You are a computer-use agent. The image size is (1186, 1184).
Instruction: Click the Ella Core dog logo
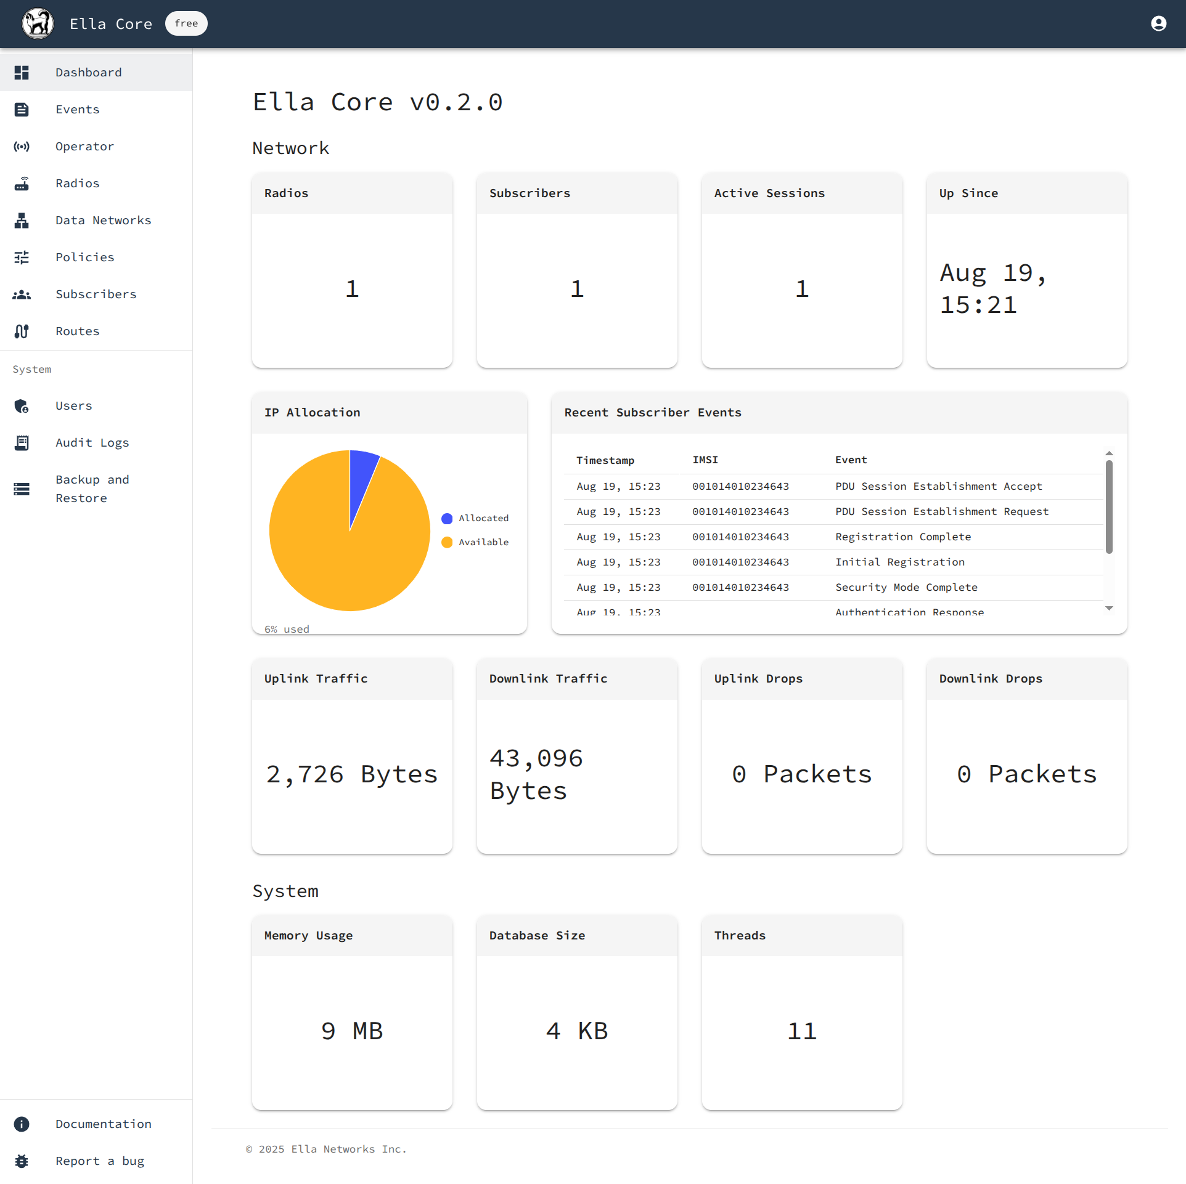(38, 23)
